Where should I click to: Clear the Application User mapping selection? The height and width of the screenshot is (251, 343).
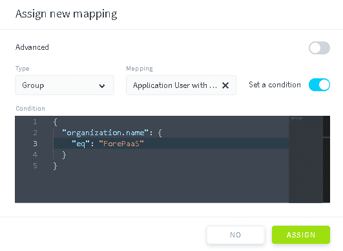pos(225,85)
